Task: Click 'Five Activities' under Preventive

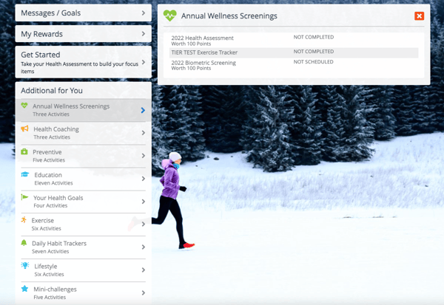Action: pos(49,160)
